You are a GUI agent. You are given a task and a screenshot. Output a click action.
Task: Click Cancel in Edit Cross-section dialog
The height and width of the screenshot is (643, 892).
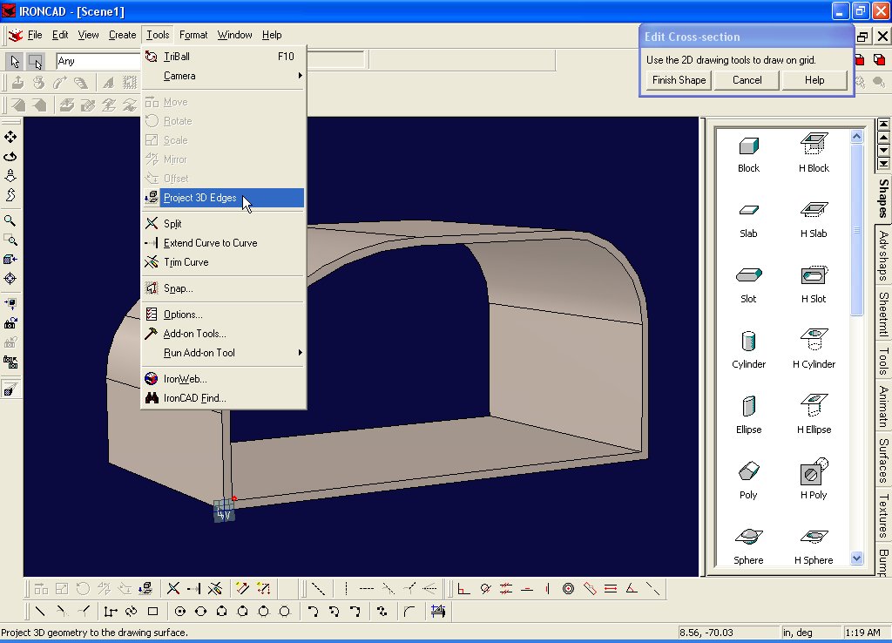(x=747, y=80)
